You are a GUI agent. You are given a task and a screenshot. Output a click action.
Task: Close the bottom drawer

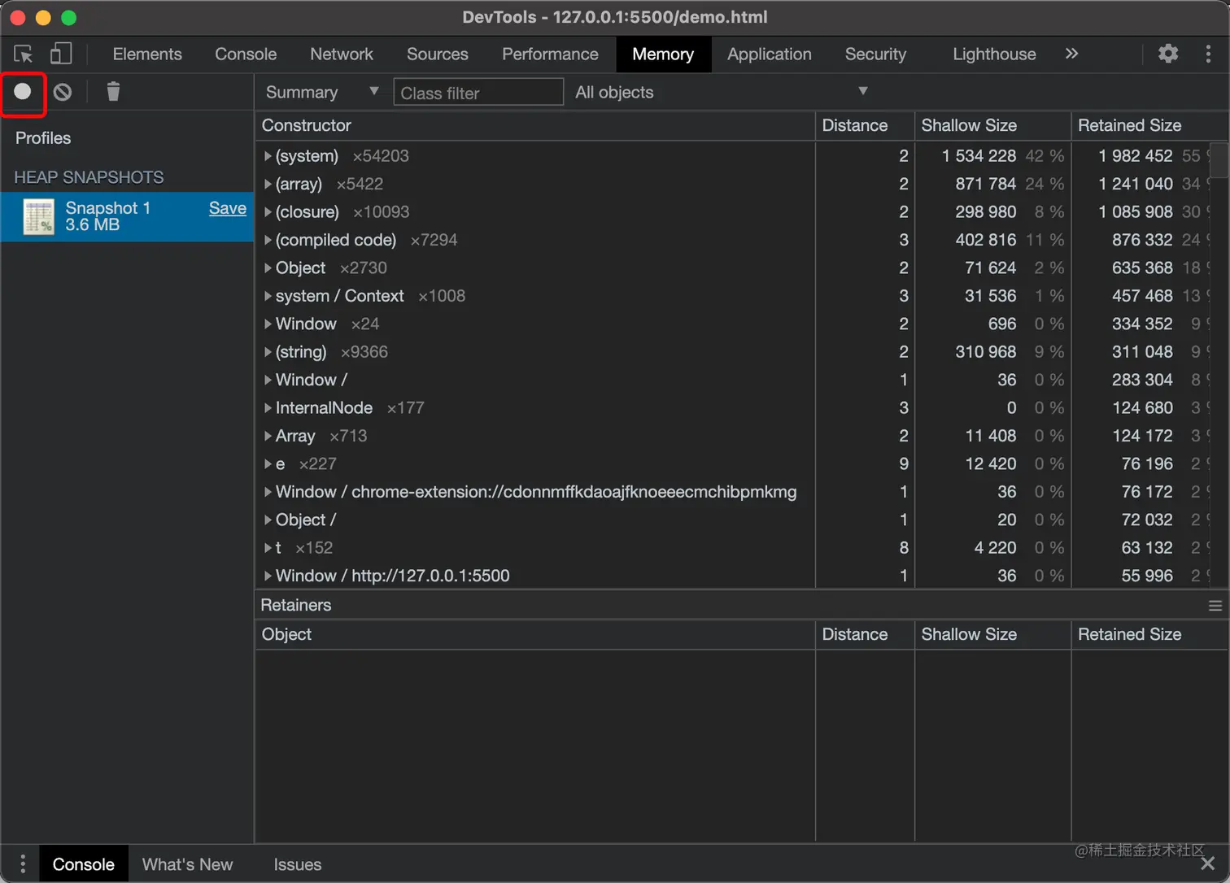tap(1208, 863)
